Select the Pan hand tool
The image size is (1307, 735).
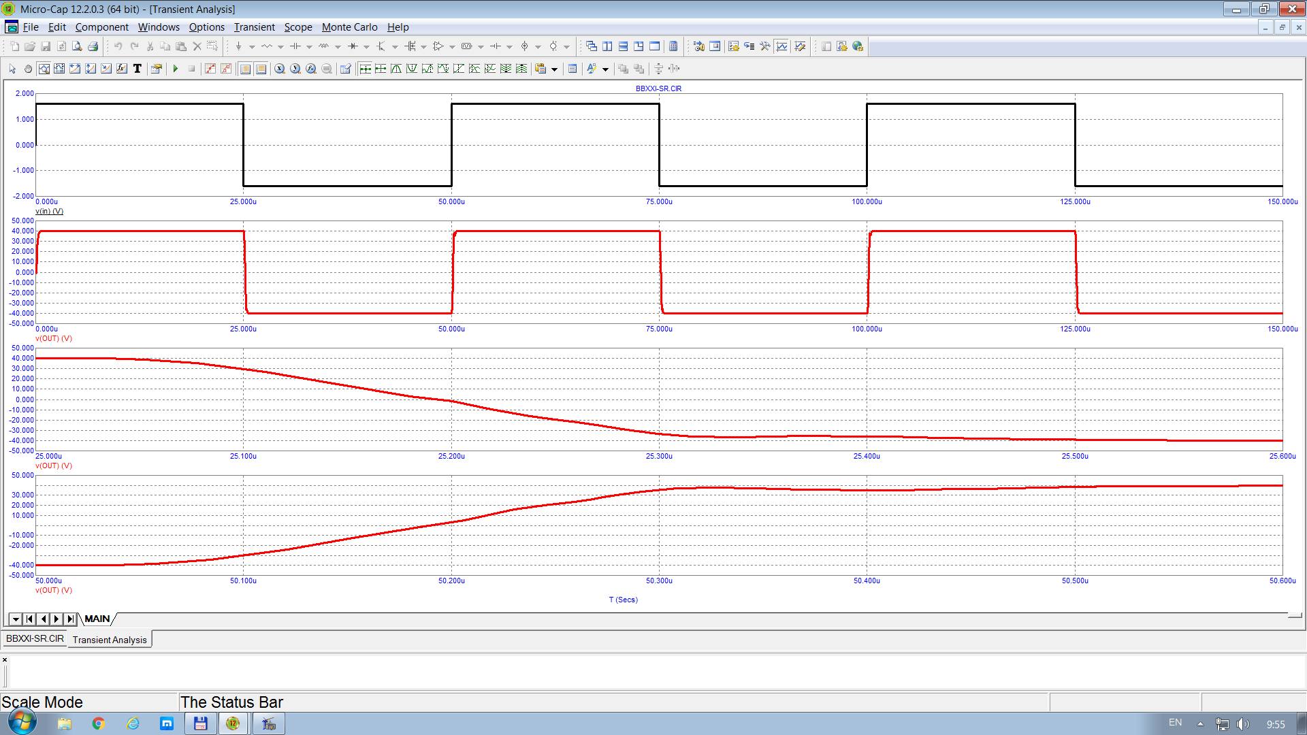(28, 69)
